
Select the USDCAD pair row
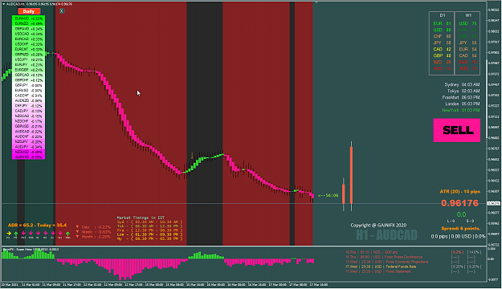click(x=28, y=34)
